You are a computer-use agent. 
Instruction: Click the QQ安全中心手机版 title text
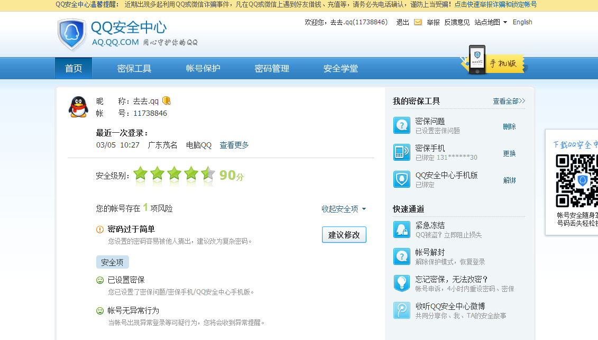(x=446, y=175)
